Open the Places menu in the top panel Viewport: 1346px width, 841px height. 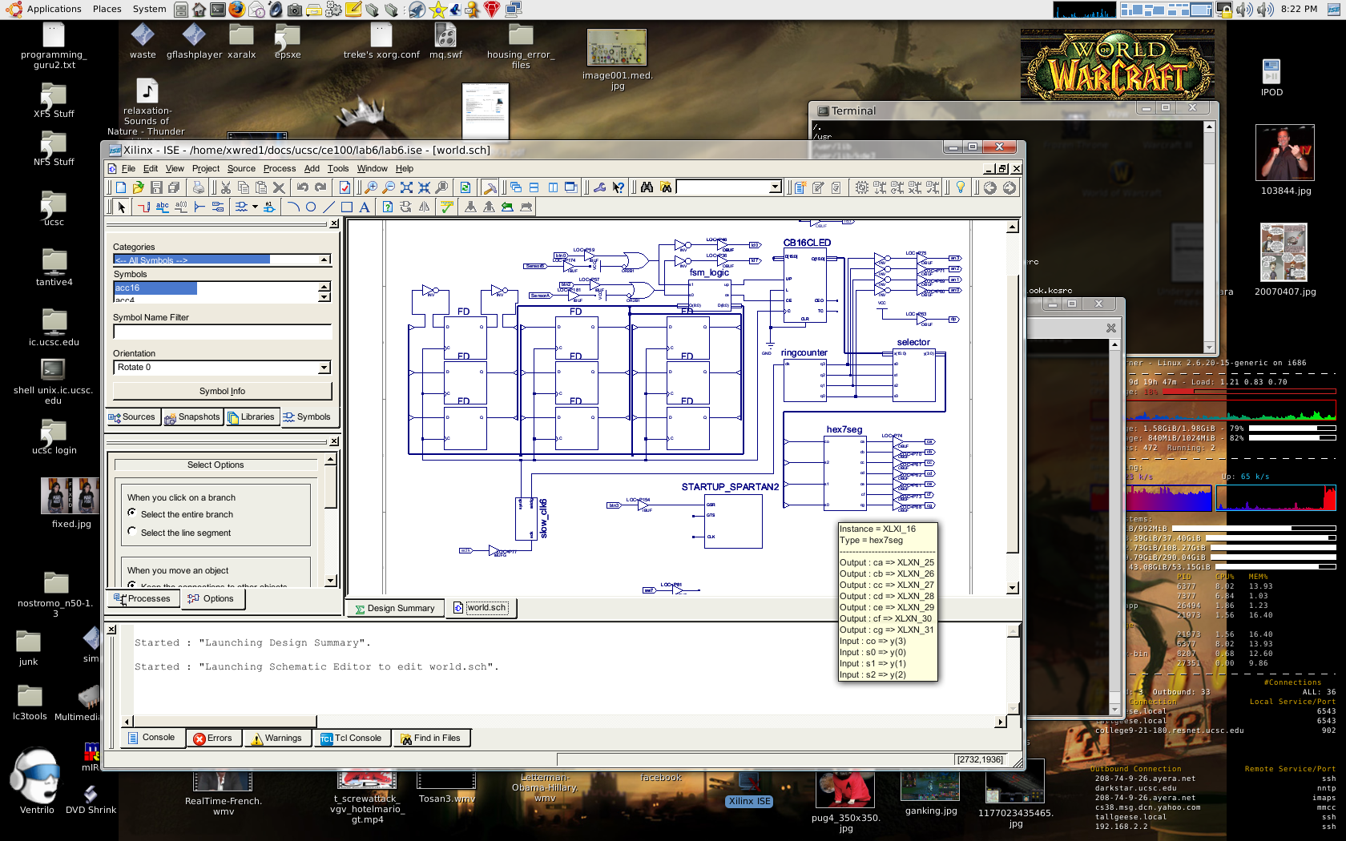pyautogui.click(x=107, y=9)
